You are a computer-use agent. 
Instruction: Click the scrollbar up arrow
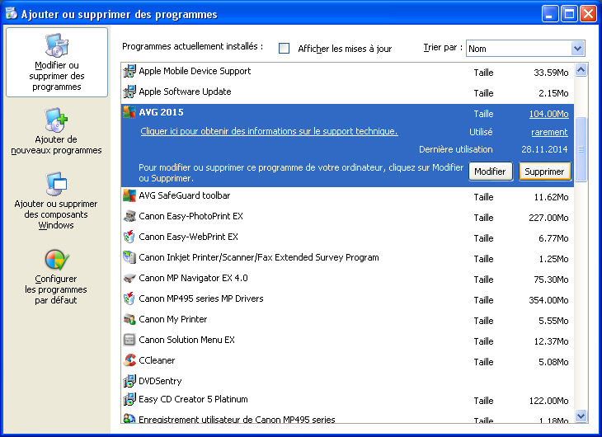581,70
